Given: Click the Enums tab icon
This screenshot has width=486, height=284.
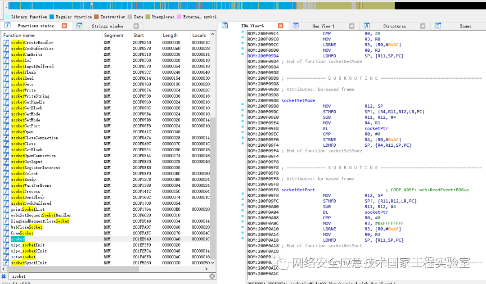Looking at the screenshot, I should [x=437, y=26].
